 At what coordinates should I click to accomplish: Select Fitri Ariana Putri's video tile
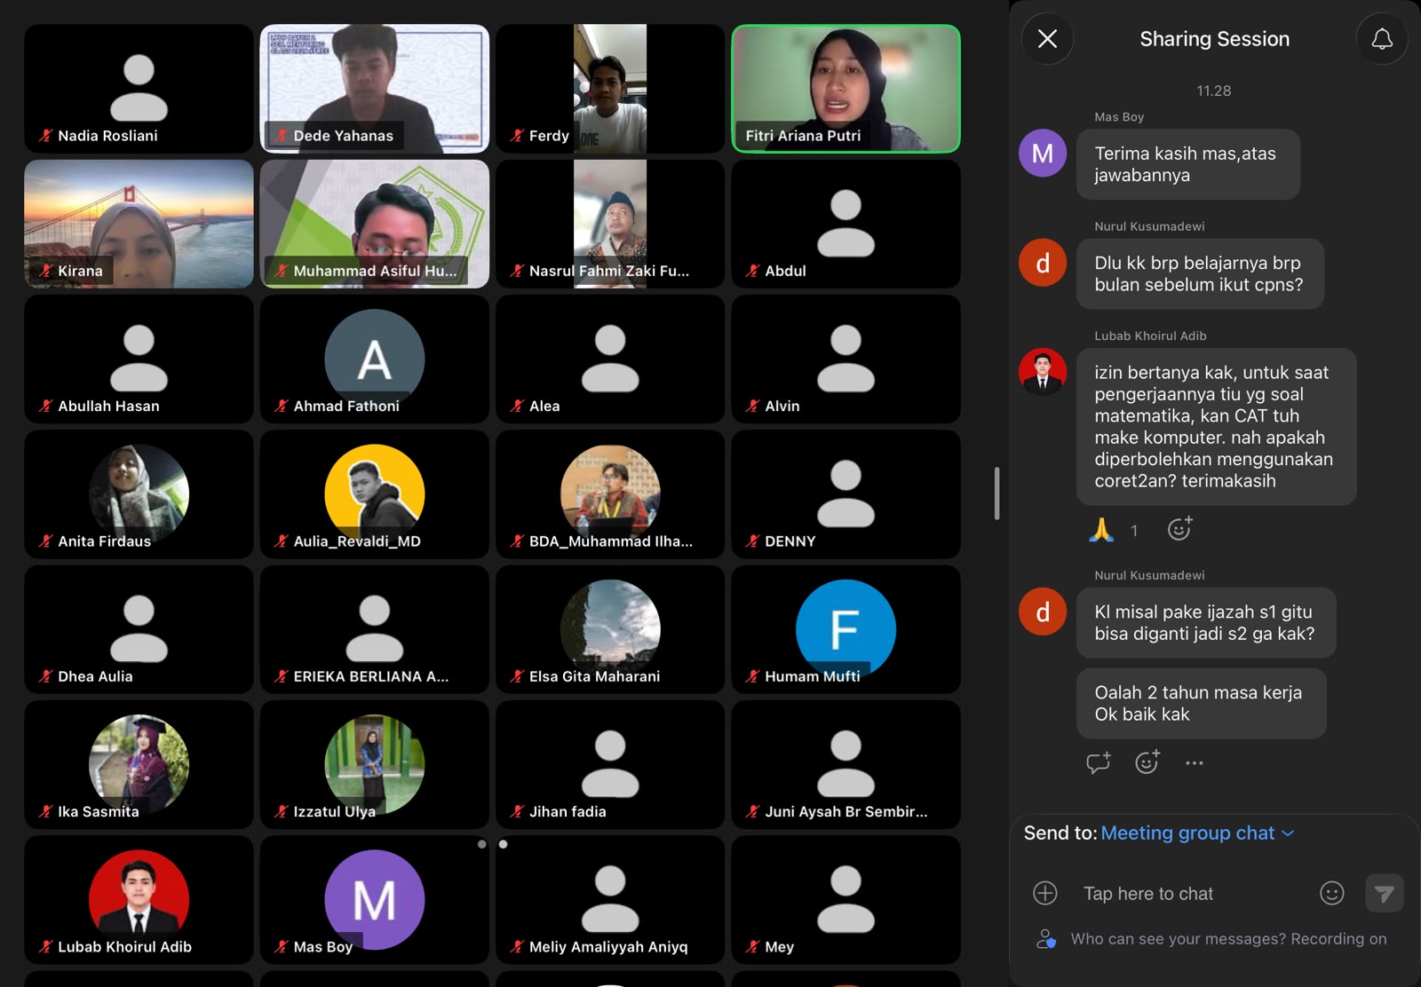[x=845, y=89]
